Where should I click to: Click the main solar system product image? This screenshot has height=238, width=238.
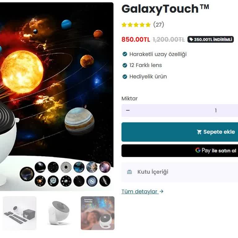[57, 97]
